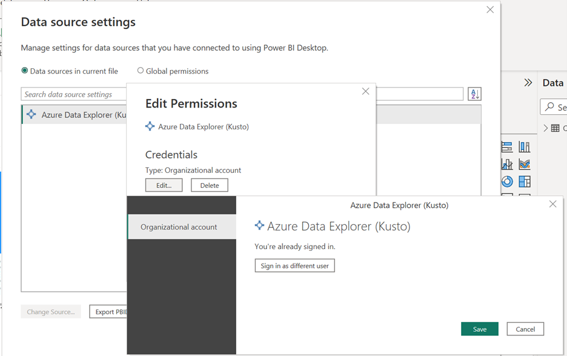The width and height of the screenshot is (567, 356).
Task: Select Organizational account tab
Action: (x=182, y=227)
